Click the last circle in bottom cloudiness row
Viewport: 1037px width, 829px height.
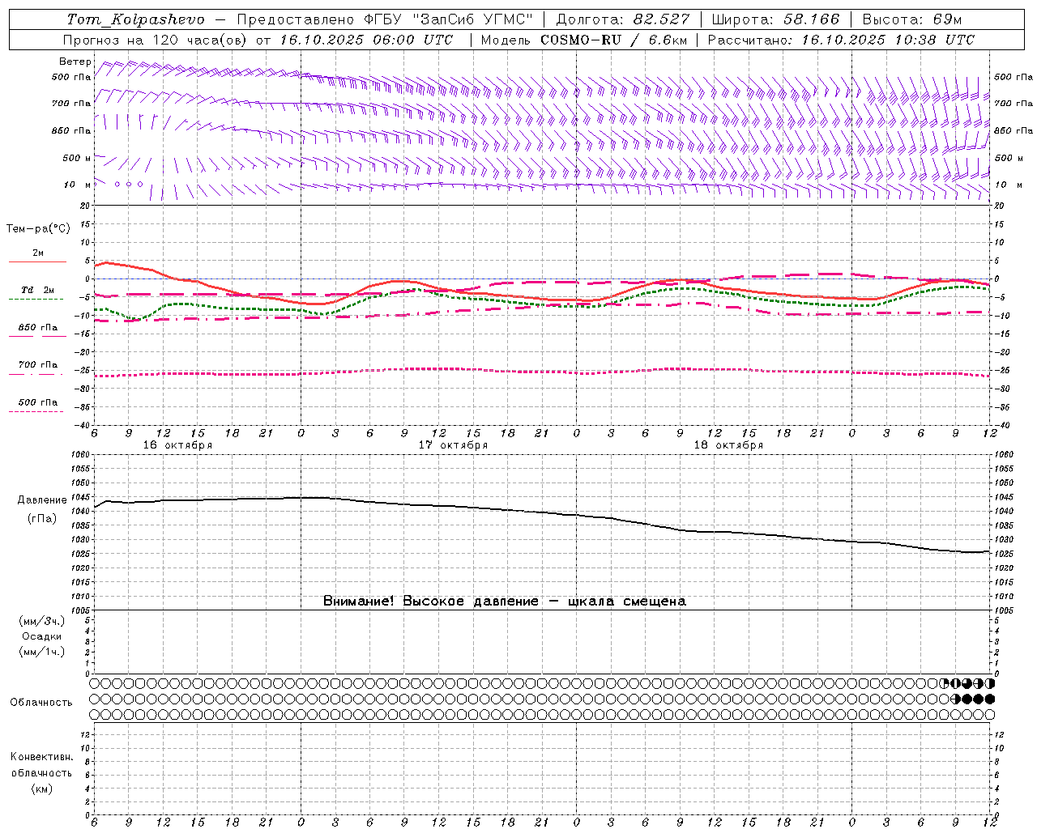[989, 714]
